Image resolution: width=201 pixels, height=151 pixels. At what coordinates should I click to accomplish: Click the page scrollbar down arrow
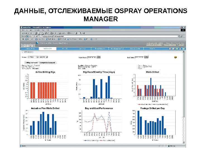coord(183,142)
